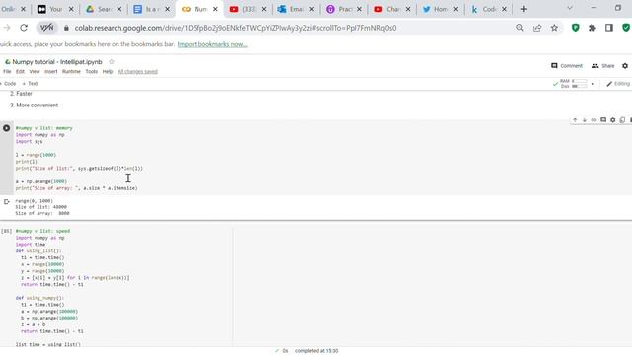Screen dimensions: 632x355
Task: Click the 'Size of list: 48000' output
Action: click(x=41, y=207)
